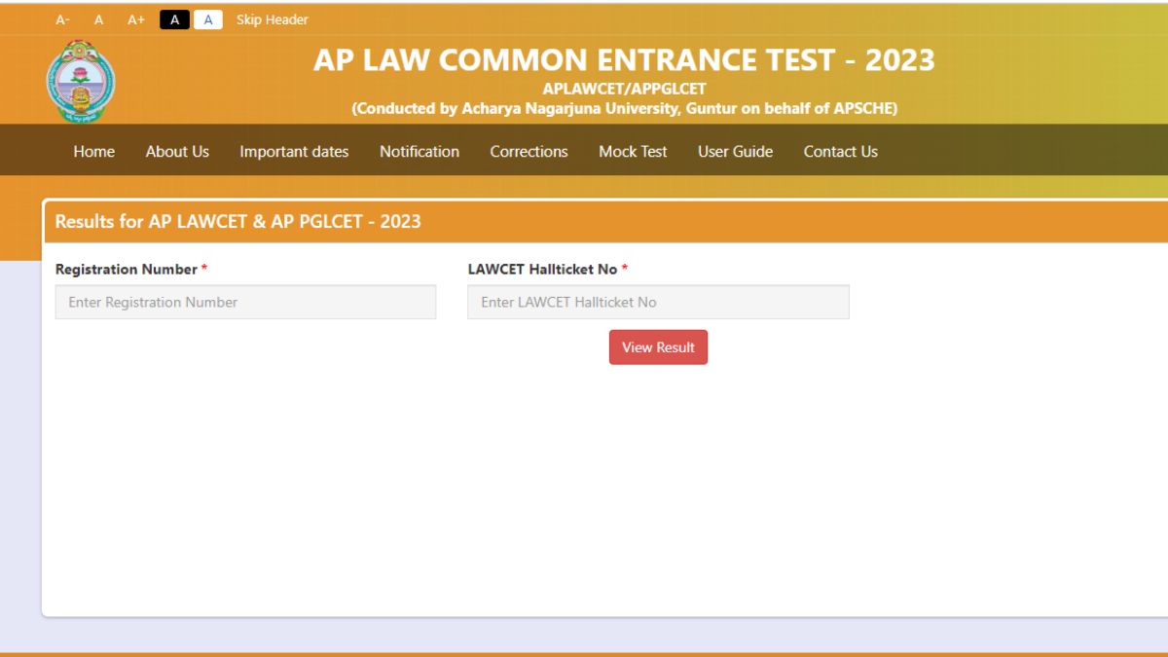Click the Results for AP LAWCET & AP PGLCET heading

[237, 221]
